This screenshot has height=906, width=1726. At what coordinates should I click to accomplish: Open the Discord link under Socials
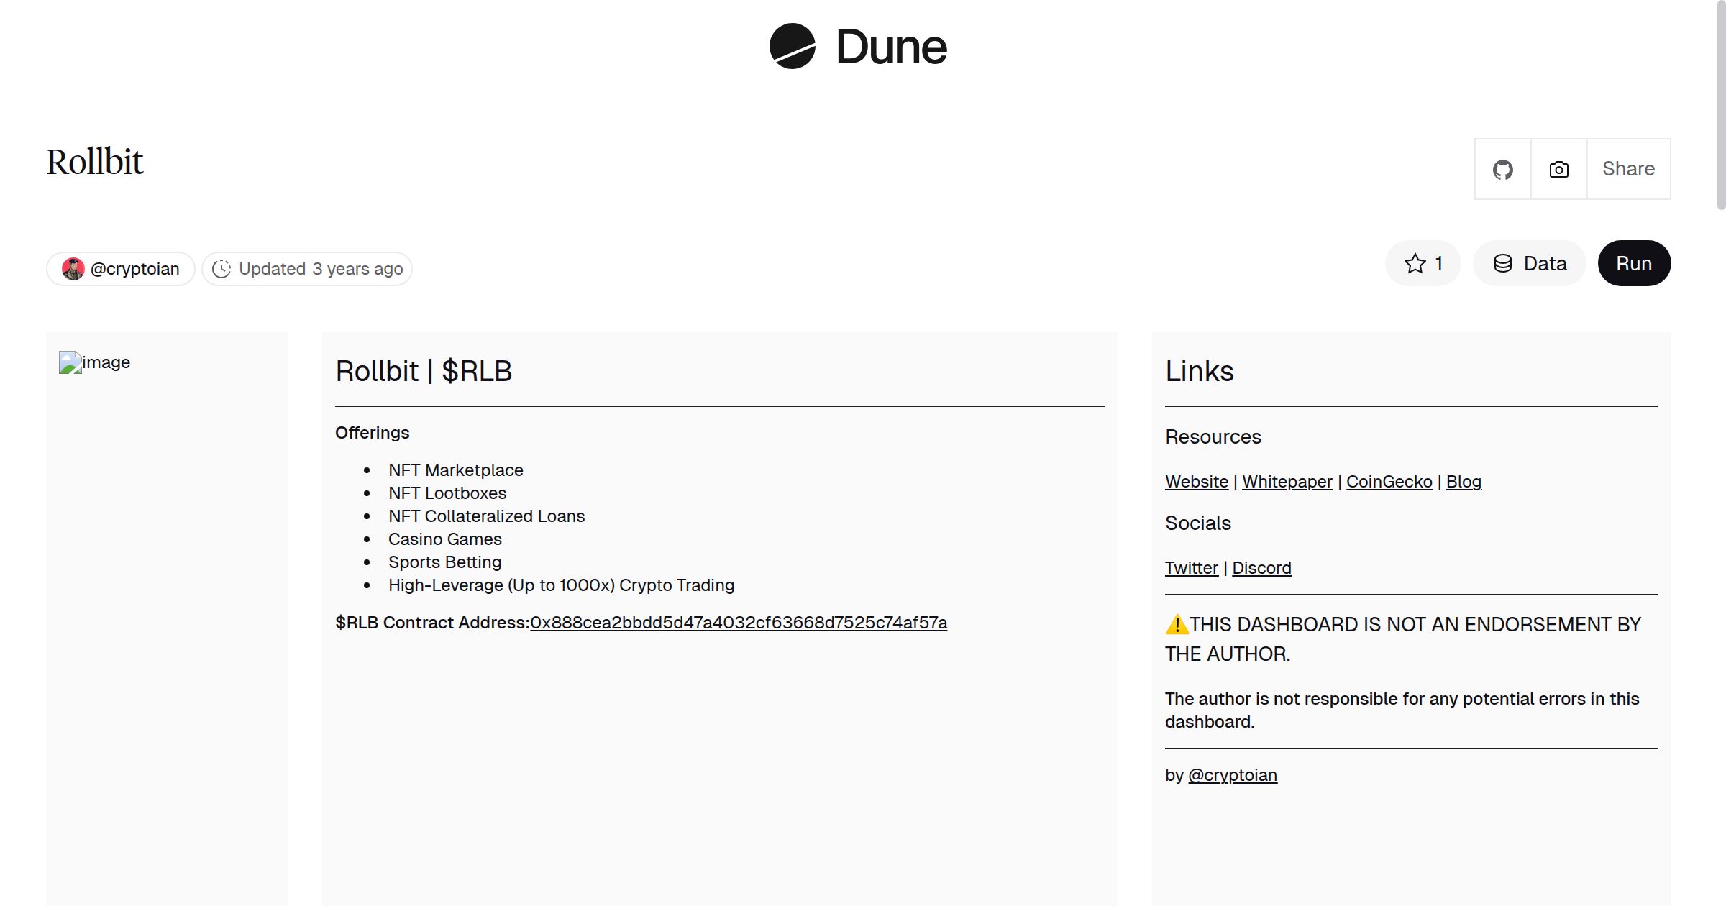pyautogui.click(x=1261, y=568)
